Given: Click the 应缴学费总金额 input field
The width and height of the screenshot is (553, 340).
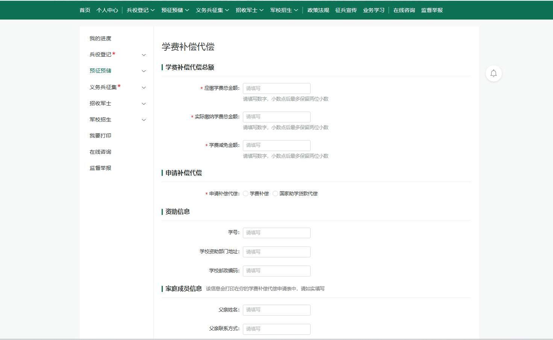Looking at the screenshot, I should (x=276, y=88).
